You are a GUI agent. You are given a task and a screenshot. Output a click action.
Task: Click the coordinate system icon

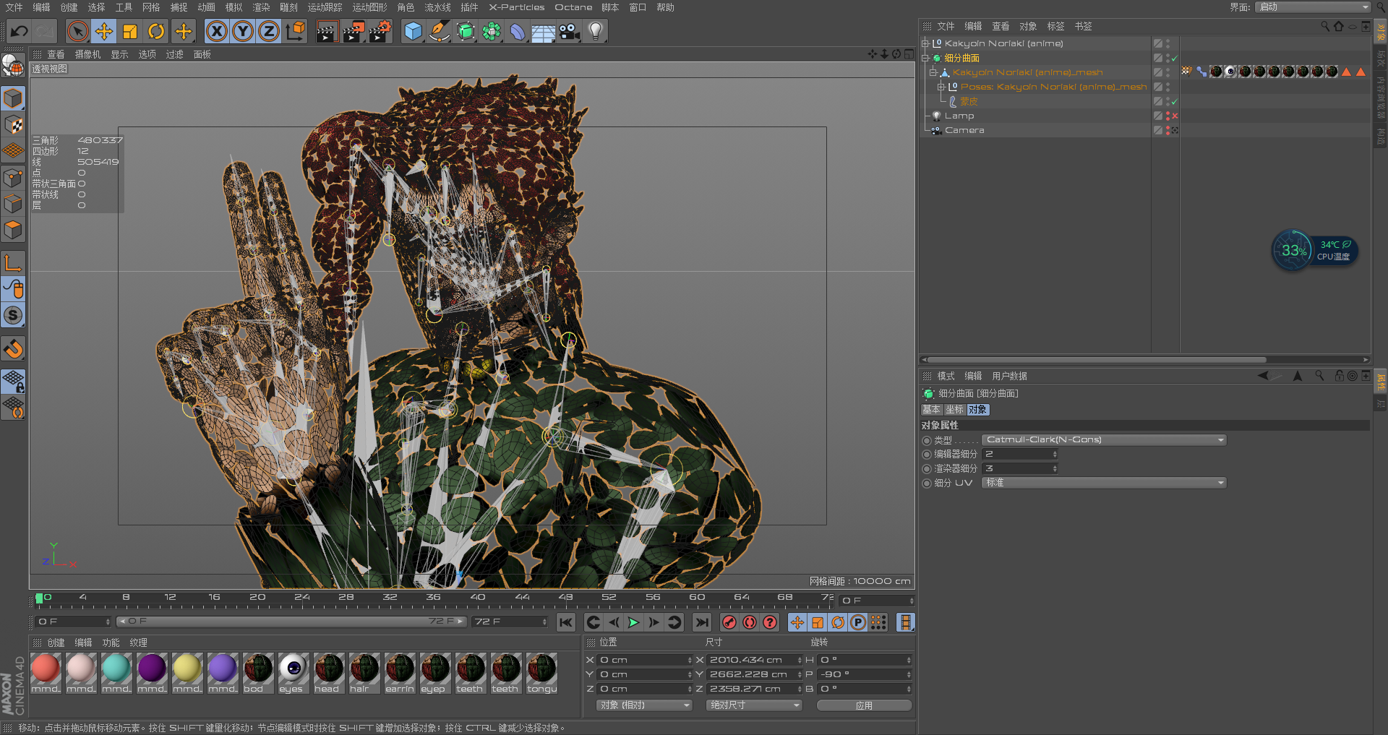tap(296, 31)
